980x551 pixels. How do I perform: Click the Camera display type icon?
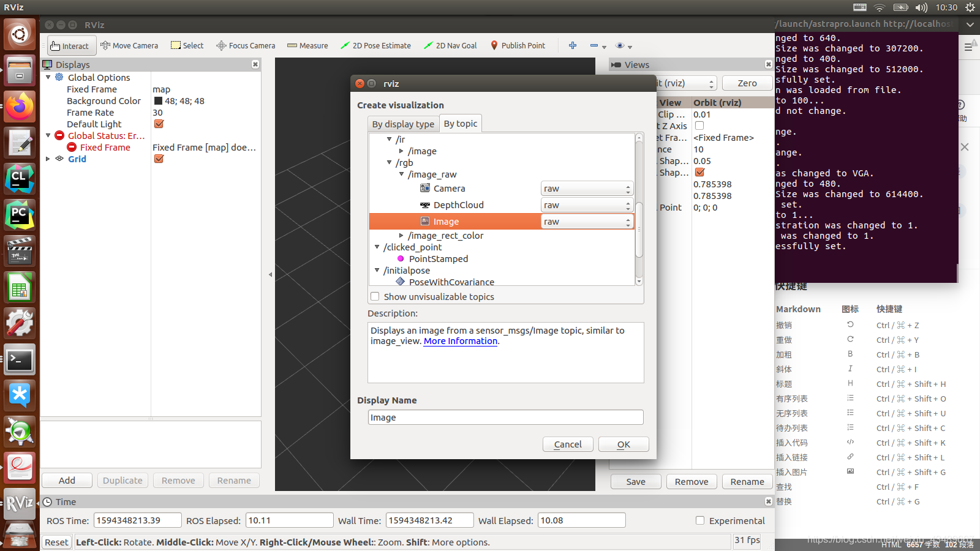[x=425, y=189]
